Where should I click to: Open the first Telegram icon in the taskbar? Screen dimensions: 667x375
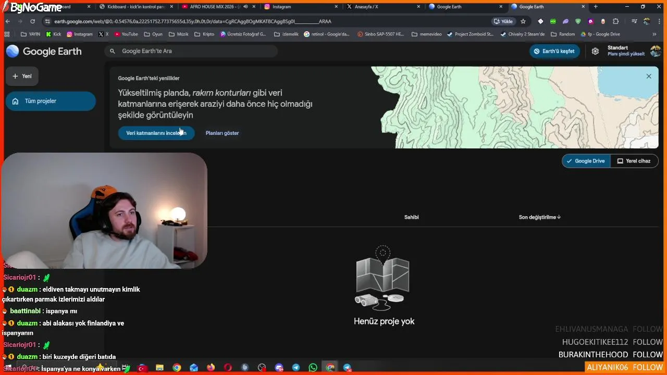(296, 368)
